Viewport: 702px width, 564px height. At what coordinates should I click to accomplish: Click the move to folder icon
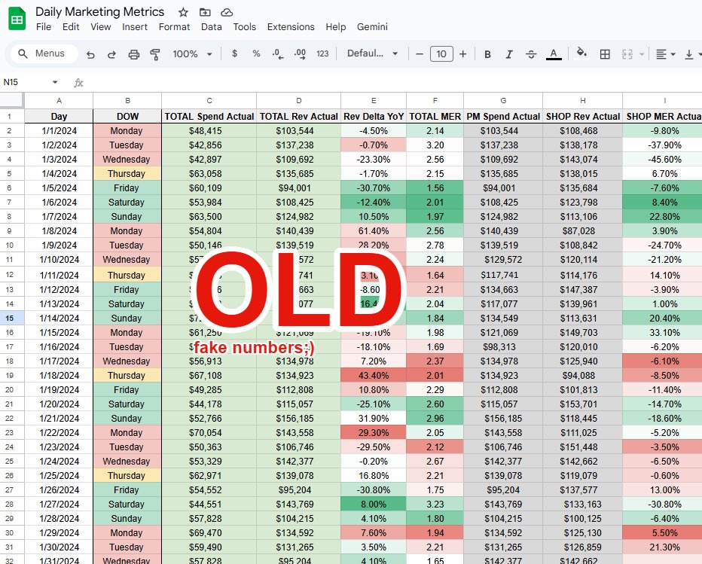[x=205, y=13]
